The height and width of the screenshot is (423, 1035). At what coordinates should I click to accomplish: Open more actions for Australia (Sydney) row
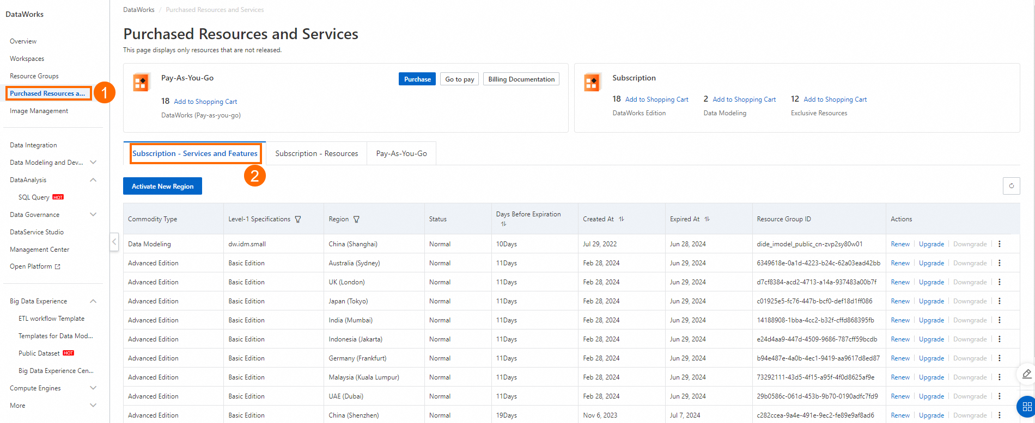tap(1000, 263)
